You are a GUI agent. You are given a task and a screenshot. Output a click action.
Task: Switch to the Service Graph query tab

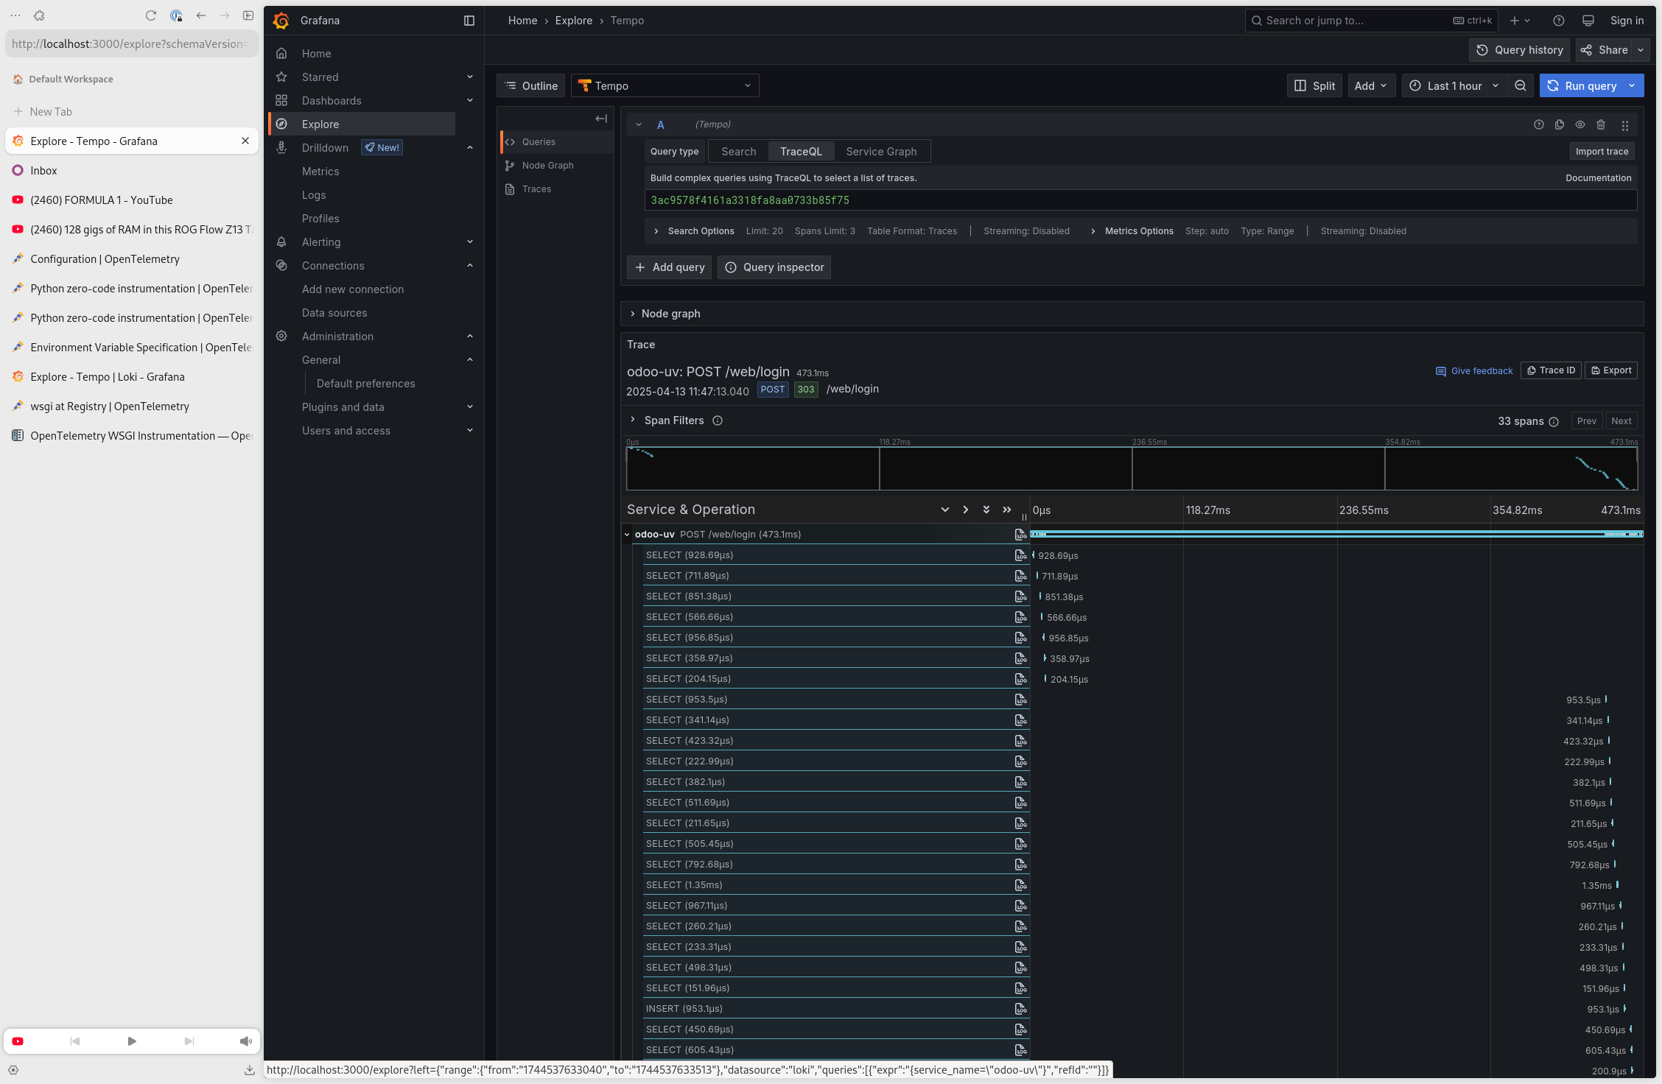pos(881,152)
